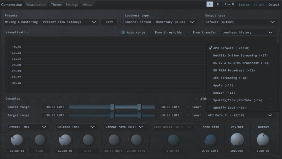Choose Deezer (-15) target
Viewport: 282px width, 159px height.
242,93
